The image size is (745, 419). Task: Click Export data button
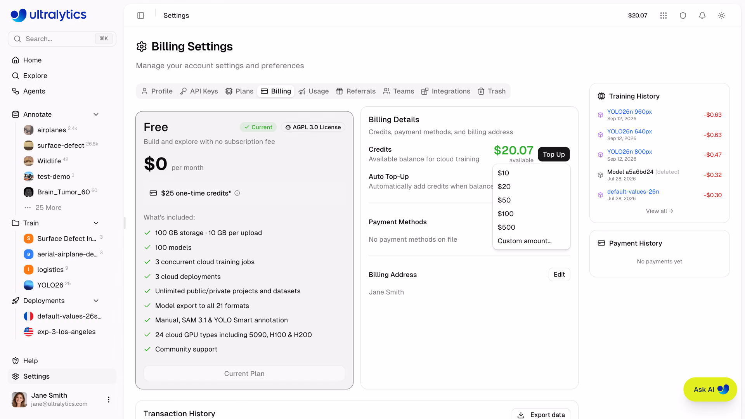click(x=541, y=415)
